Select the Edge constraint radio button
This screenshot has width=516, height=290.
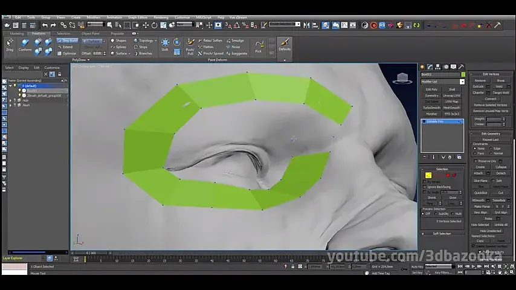pyautogui.click(x=491, y=149)
